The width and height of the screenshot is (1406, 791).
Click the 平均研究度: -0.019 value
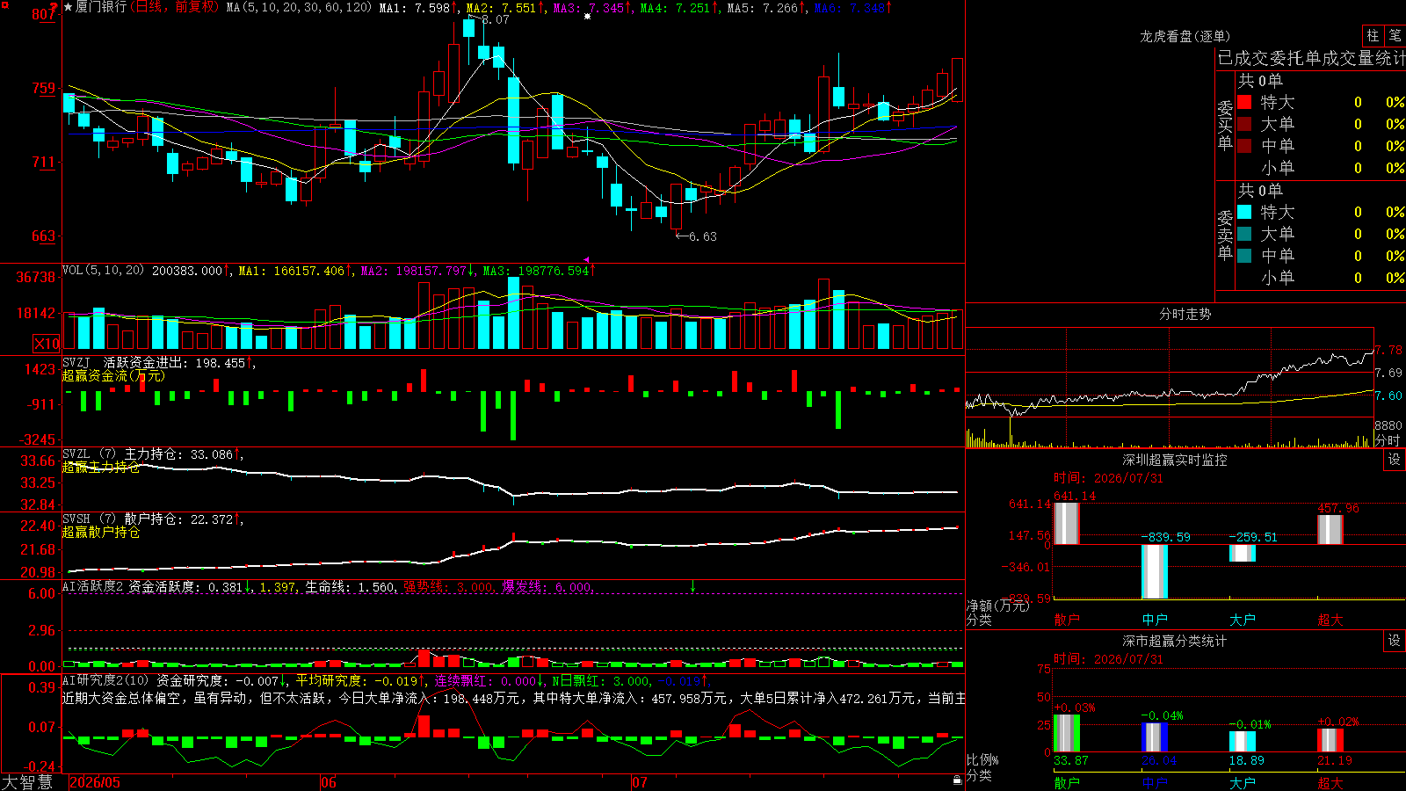pyautogui.click(x=356, y=681)
